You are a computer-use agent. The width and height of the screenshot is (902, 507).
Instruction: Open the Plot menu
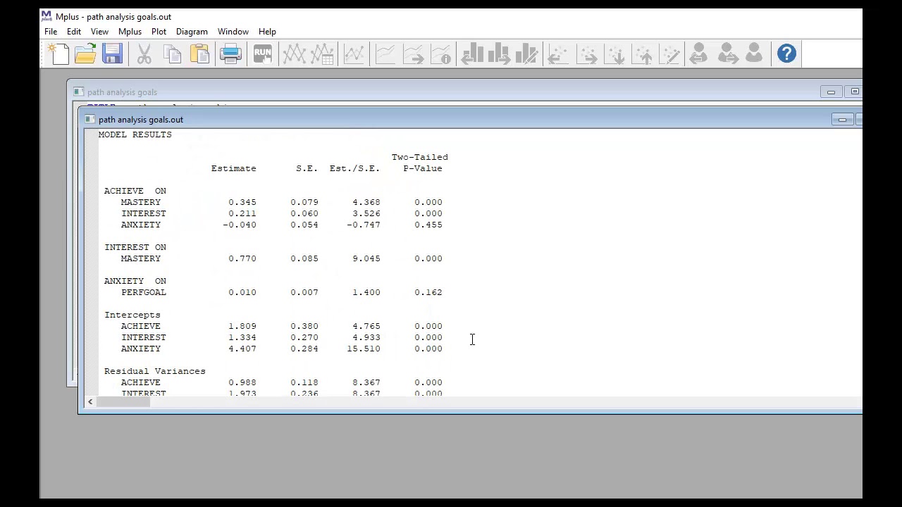coord(159,32)
